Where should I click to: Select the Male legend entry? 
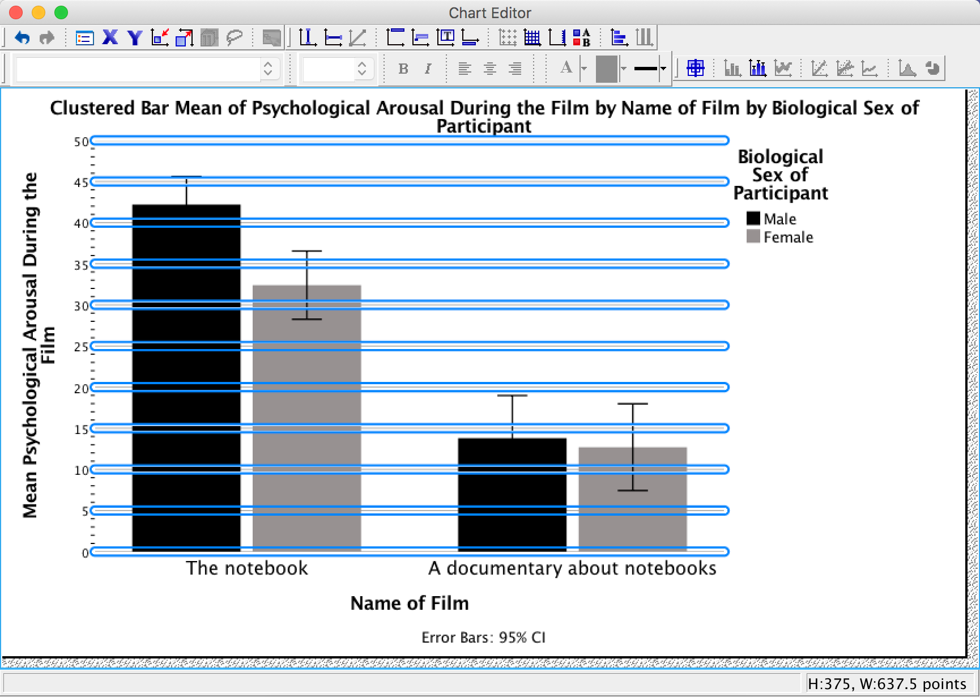coord(779,219)
